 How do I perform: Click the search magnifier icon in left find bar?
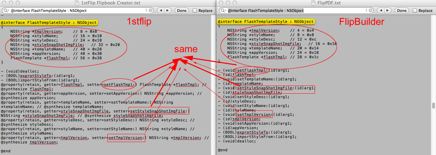[5, 11]
